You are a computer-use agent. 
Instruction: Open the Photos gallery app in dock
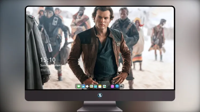[x=104, y=86]
